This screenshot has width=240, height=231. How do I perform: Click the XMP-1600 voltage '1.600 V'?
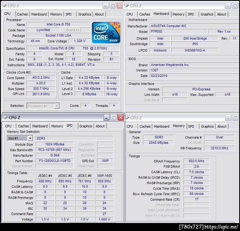point(104,219)
